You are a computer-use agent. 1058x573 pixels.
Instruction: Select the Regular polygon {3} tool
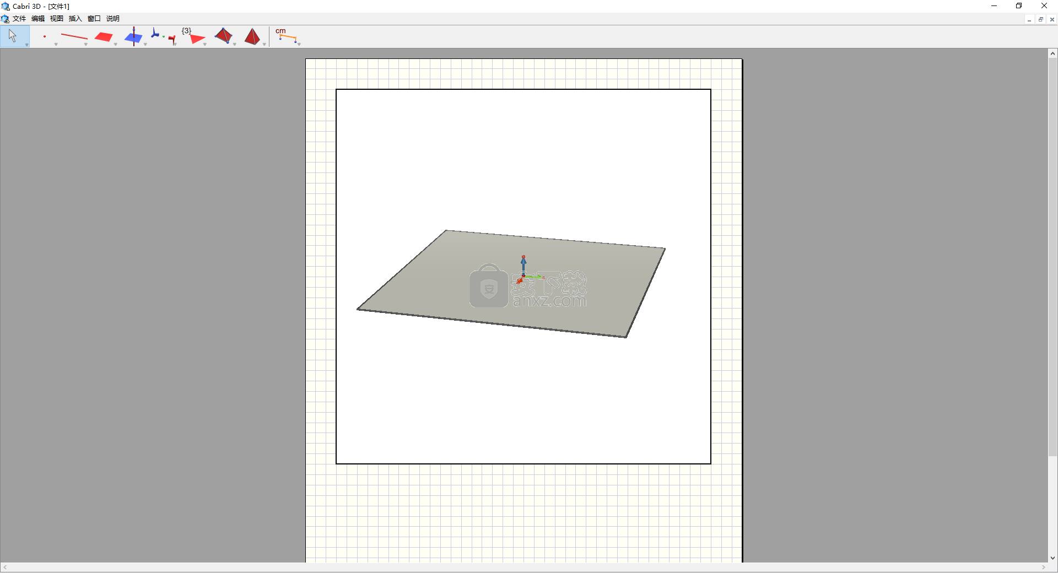point(193,36)
